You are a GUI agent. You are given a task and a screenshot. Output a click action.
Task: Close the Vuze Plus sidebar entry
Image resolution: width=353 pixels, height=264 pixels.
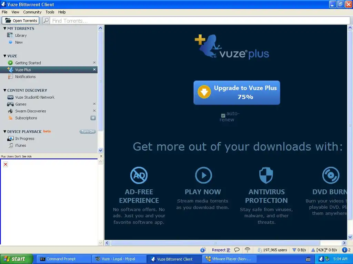click(94, 69)
